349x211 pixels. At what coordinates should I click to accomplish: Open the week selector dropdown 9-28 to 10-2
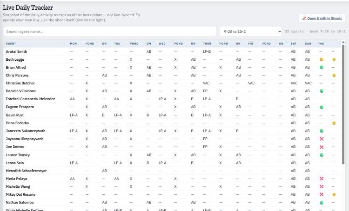click(251, 32)
